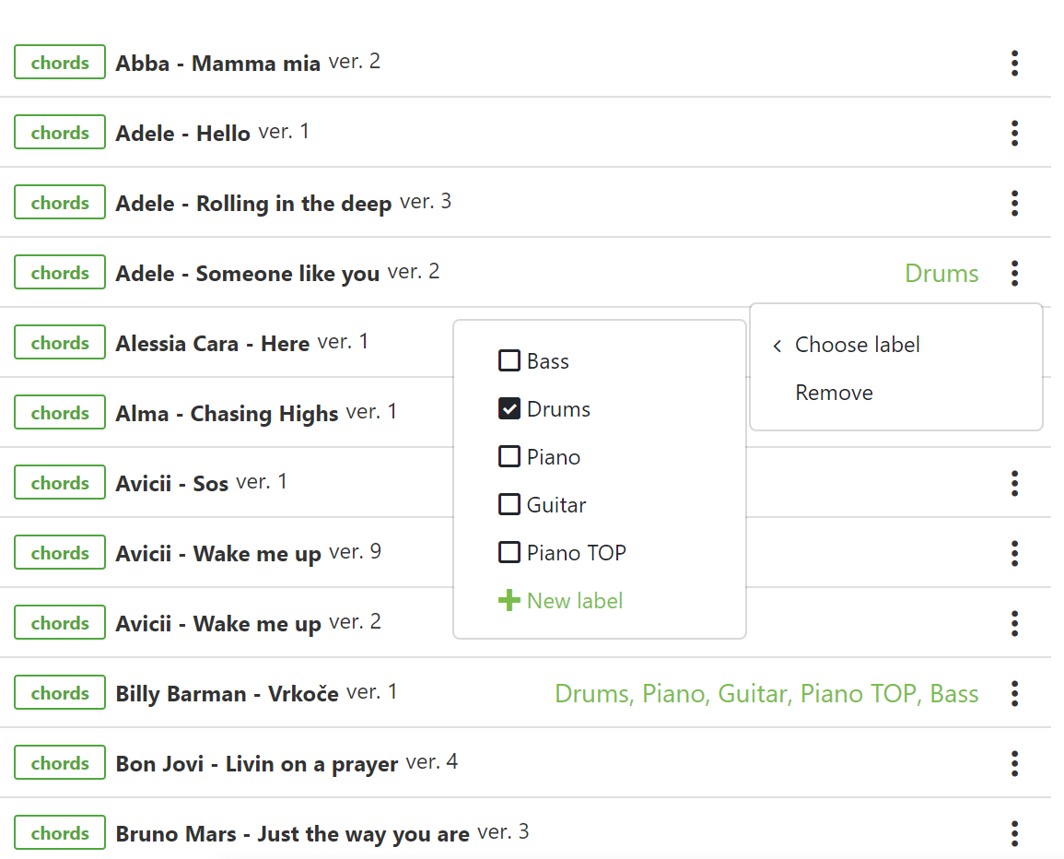Select Choose label in the context menu
This screenshot has width=1064, height=859.
tap(857, 344)
